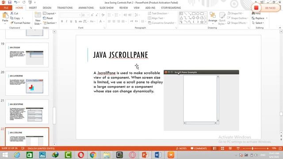Open the font size dropdown
Screen dimensions: 283x159
[x=88, y=15]
